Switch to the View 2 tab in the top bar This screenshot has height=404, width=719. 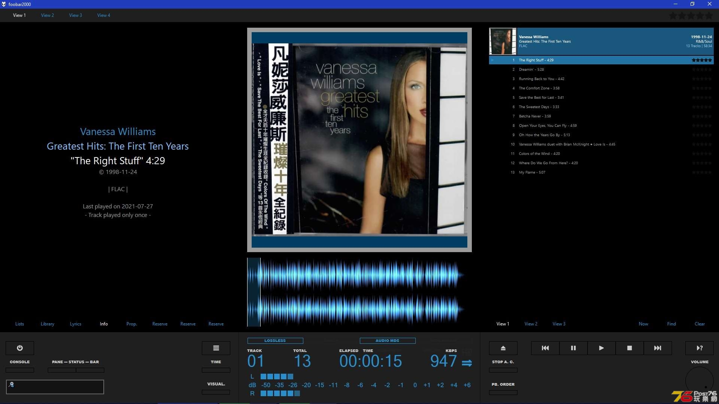48,15
